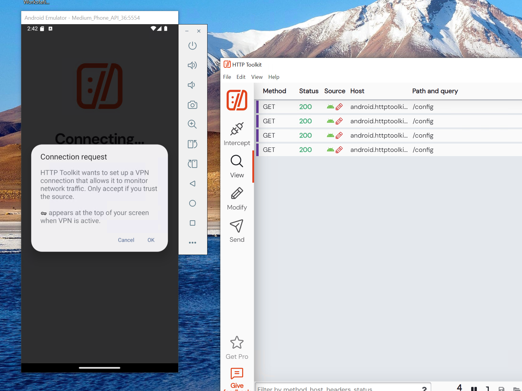Activate the emulator zoom magnifier icon
Image resolution: width=522 pixels, height=391 pixels.
(x=192, y=124)
